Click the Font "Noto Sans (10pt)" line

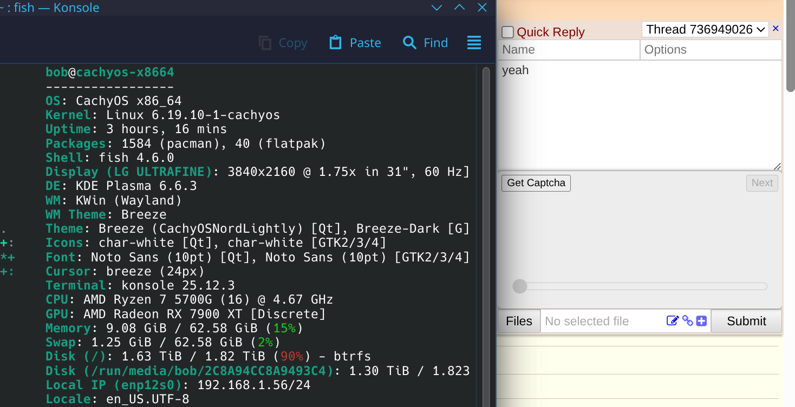258,257
